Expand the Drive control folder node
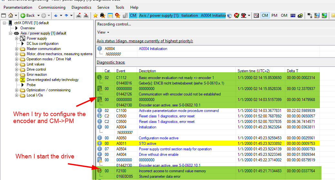The height and width of the screenshot is (180, 335). (17, 69)
